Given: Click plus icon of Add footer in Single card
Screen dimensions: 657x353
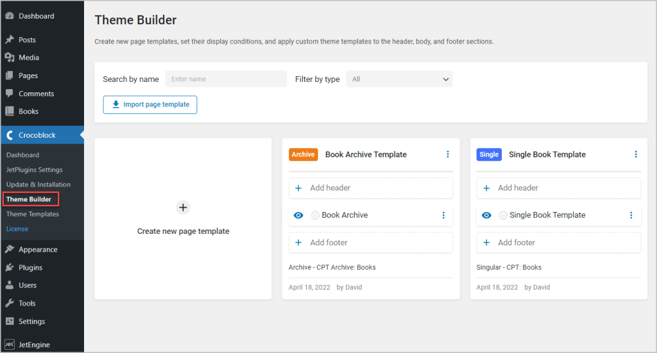Looking at the screenshot, I should tap(486, 243).
